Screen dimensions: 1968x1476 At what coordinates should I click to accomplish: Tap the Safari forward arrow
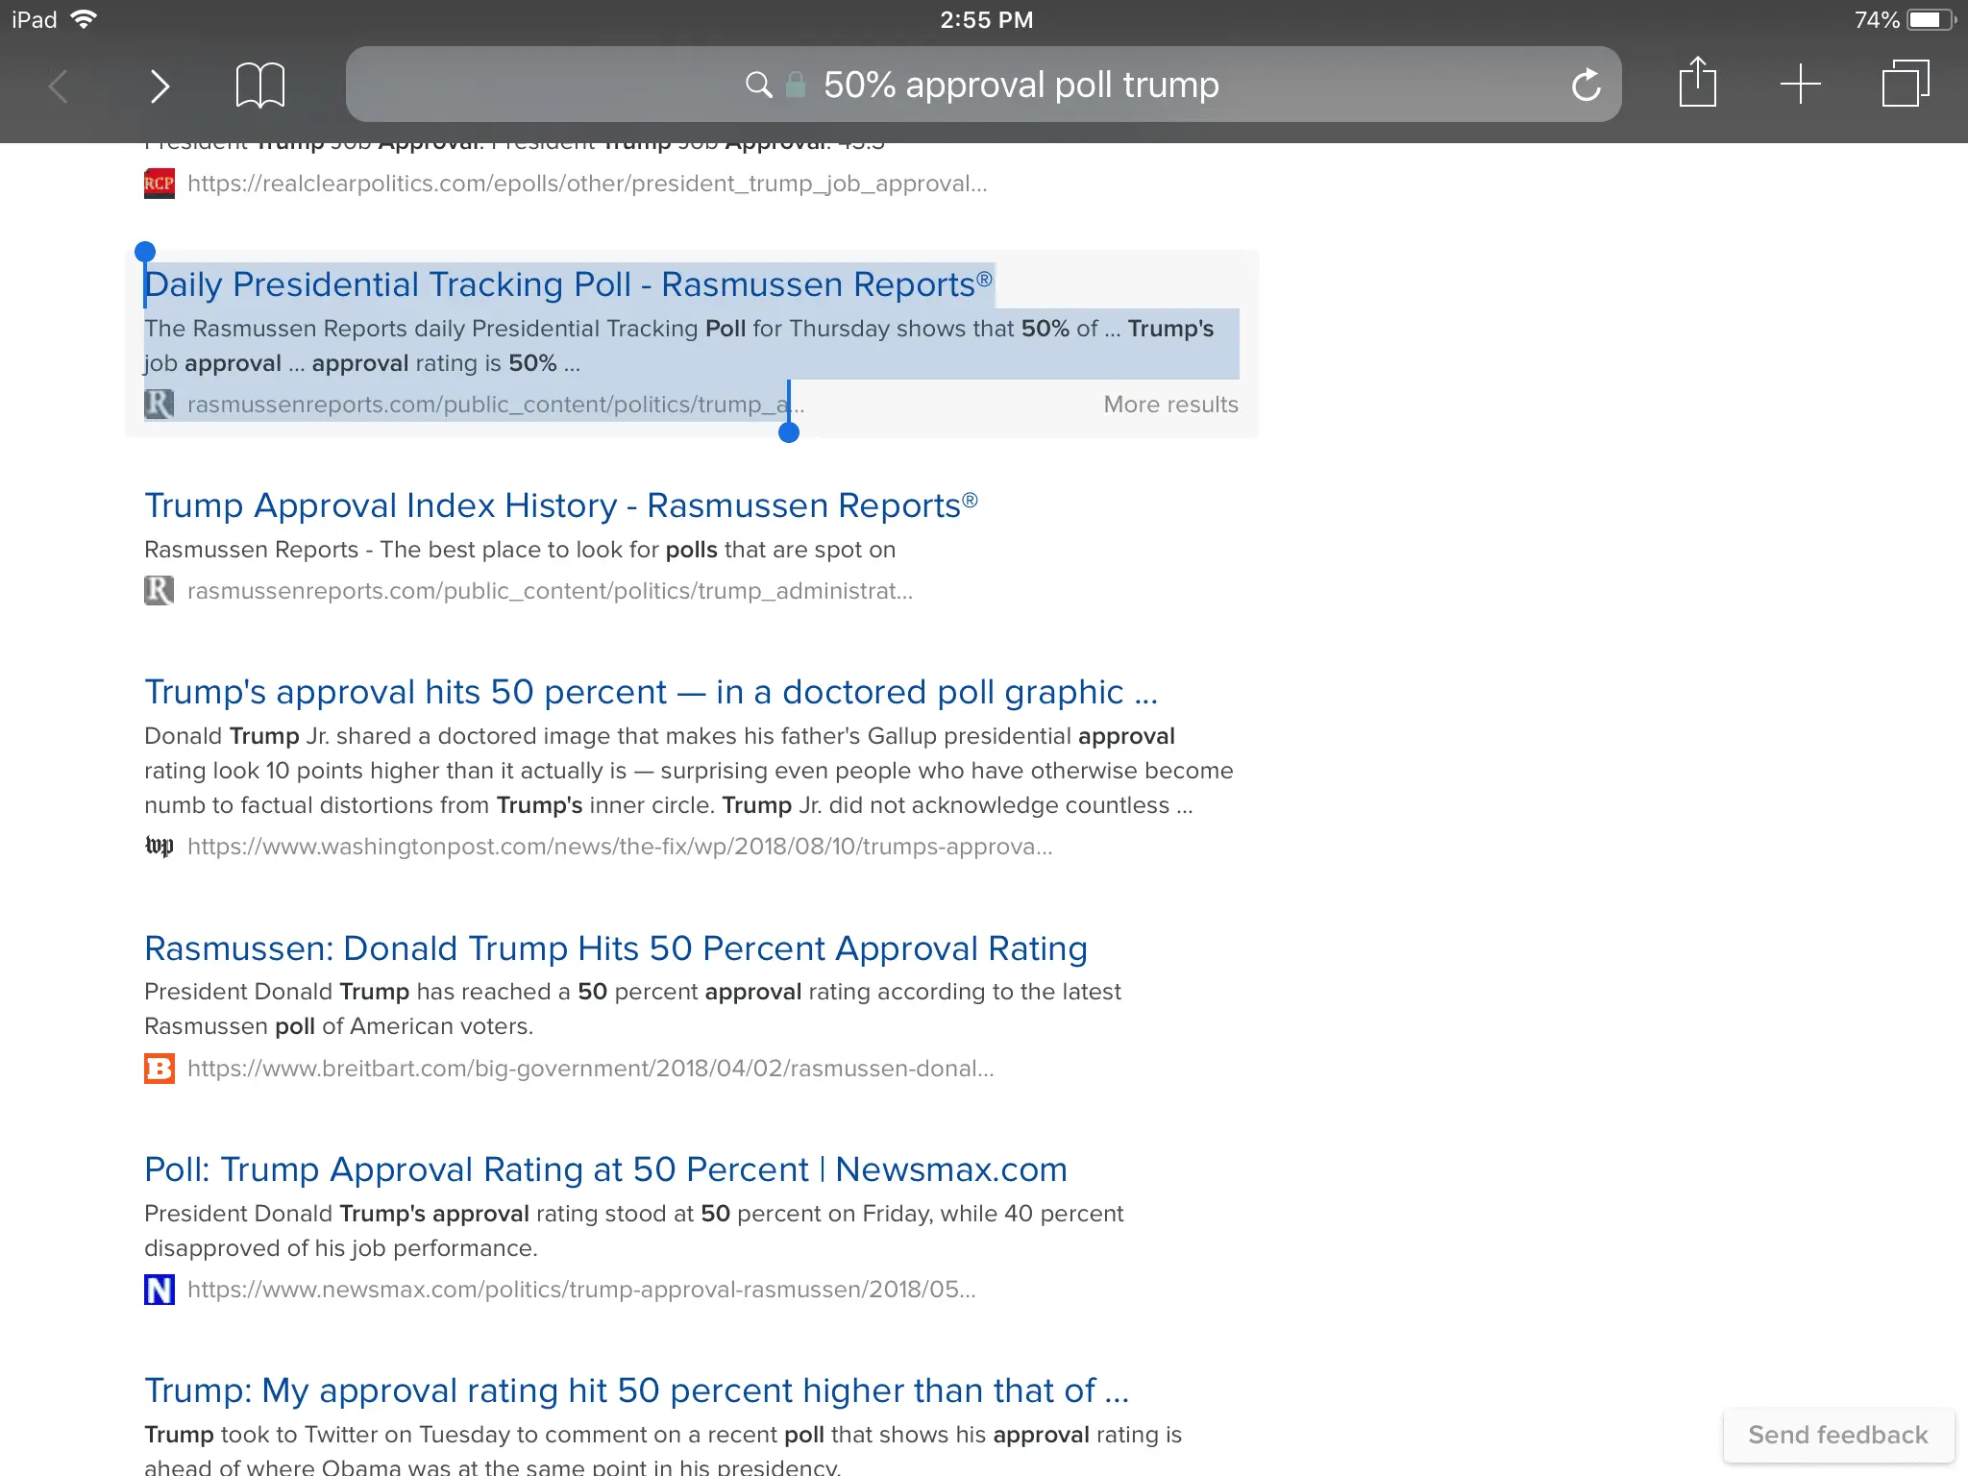tap(160, 86)
